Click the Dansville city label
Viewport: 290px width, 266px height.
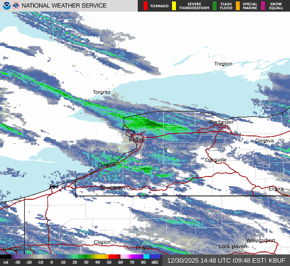coord(216,160)
